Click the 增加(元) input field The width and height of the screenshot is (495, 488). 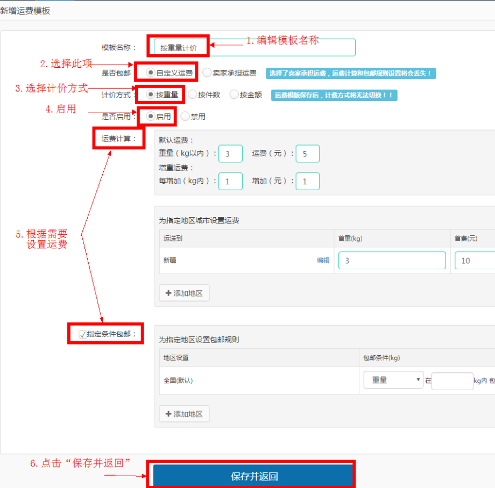[307, 181]
